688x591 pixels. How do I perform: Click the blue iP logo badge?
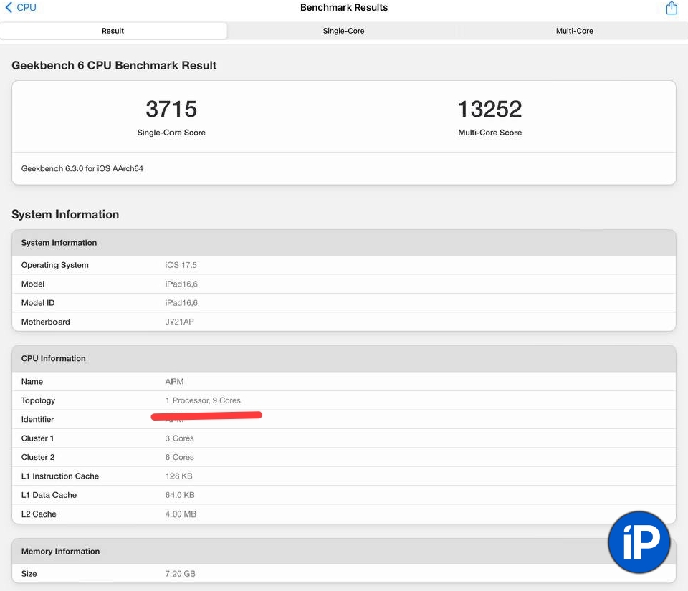pos(639,543)
